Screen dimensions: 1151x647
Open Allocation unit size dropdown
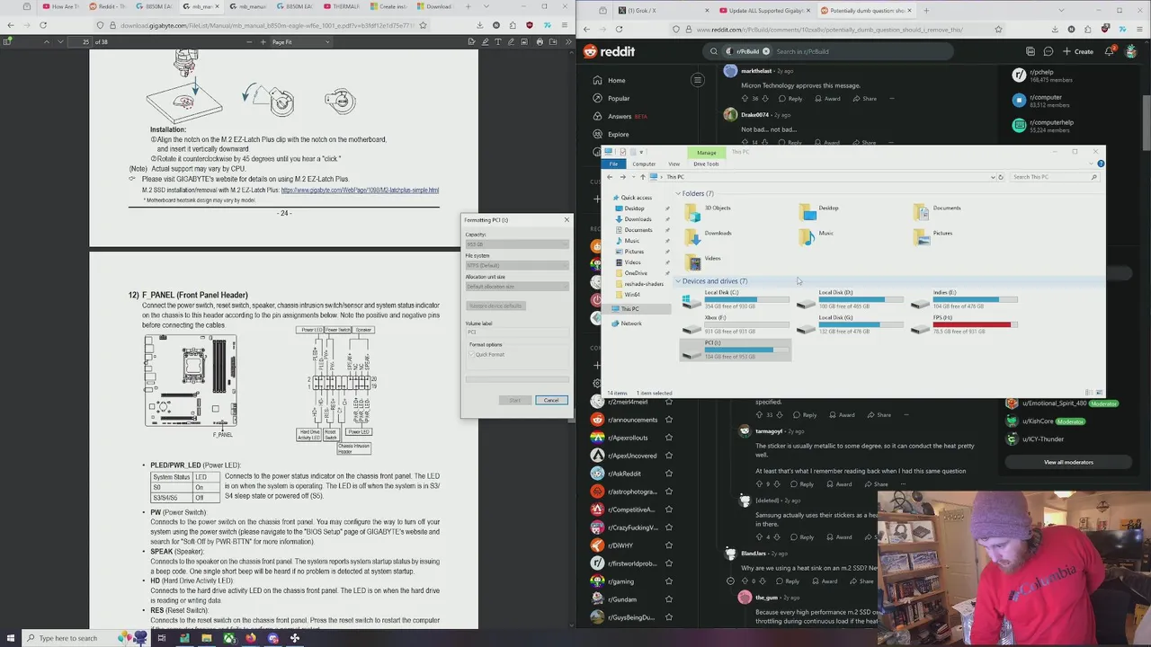(x=517, y=287)
